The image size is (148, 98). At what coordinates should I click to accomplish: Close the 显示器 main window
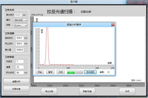coord(146,2)
